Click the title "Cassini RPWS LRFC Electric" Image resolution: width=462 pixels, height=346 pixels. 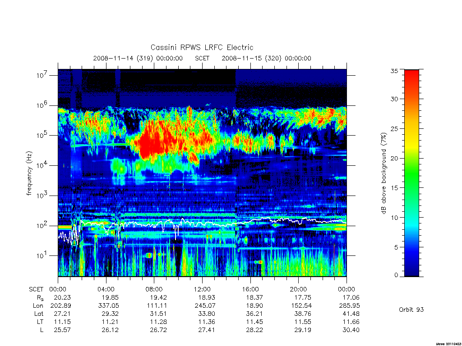(202, 47)
